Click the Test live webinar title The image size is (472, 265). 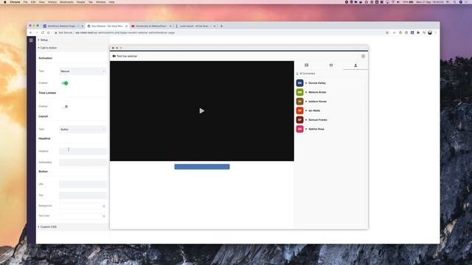(127, 56)
